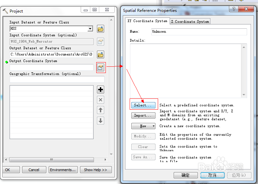Click the Save As... button
The height and width of the screenshot is (184, 258).
click(x=143, y=157)
